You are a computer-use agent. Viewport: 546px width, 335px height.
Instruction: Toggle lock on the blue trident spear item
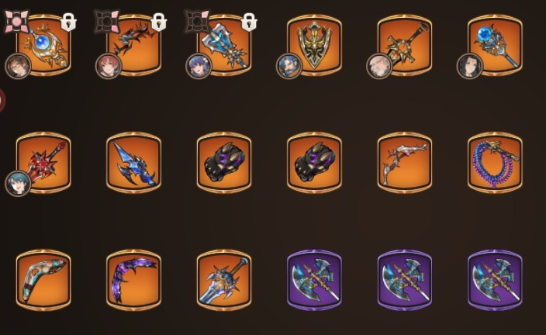pyautogui.click(x=249, y=22)
